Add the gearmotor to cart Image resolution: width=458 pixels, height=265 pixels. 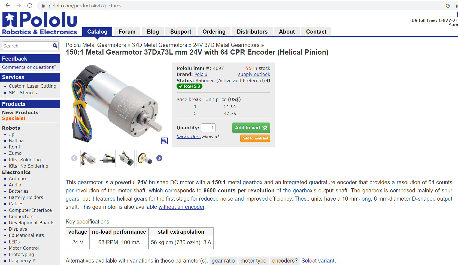coord(251,128)
